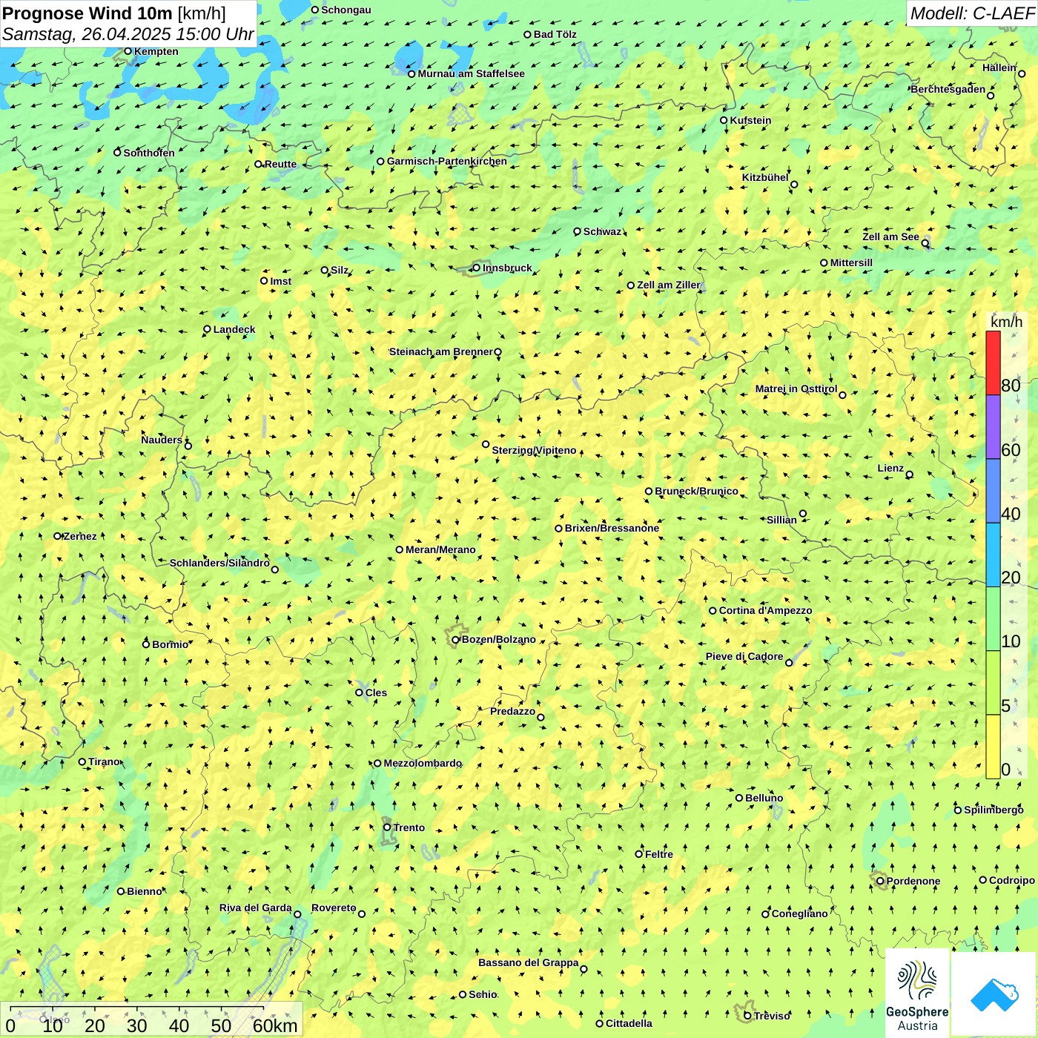Click the Meran/Merano label
This screenshot has width=1038, height=1038.
(440, 549)
